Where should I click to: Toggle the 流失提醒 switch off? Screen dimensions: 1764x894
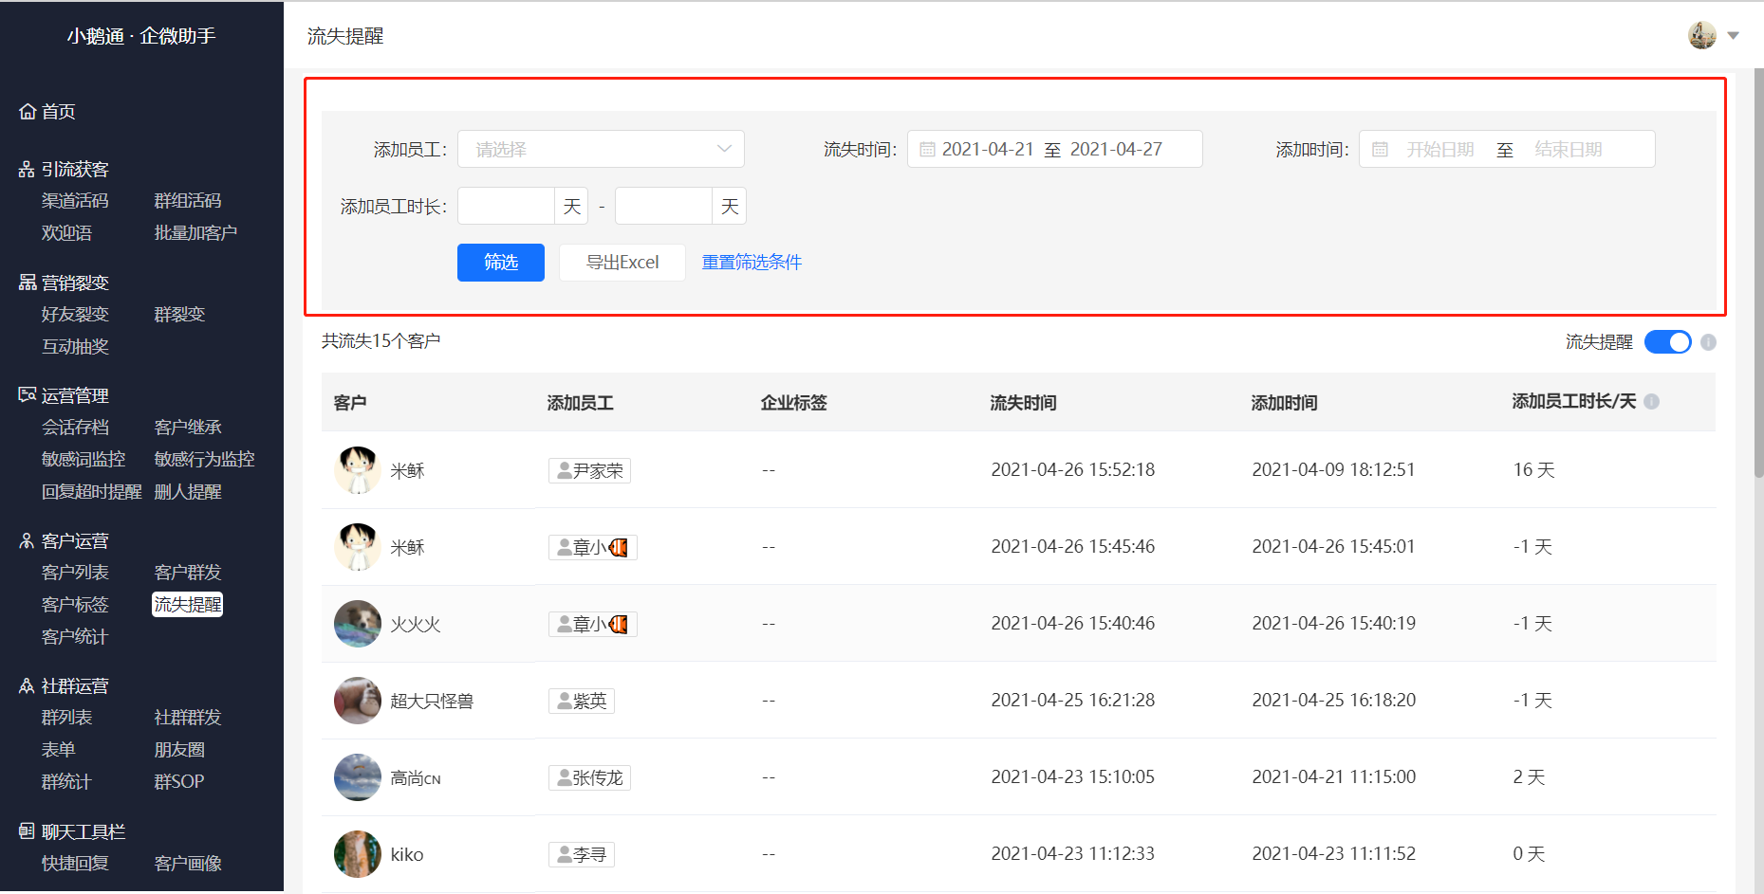pyautogui.click(x=1667, y=342)
